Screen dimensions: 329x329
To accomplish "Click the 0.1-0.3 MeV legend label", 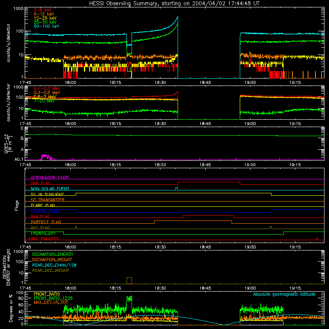I will coord(47,88).
